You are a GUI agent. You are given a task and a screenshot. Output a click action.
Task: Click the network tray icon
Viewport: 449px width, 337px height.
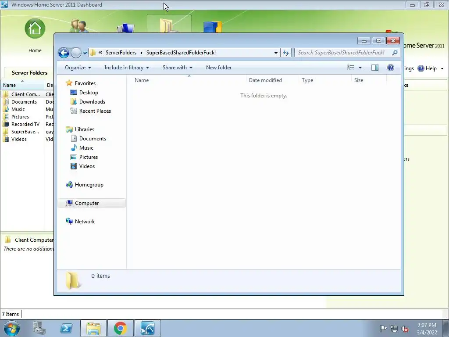point(394,329)
